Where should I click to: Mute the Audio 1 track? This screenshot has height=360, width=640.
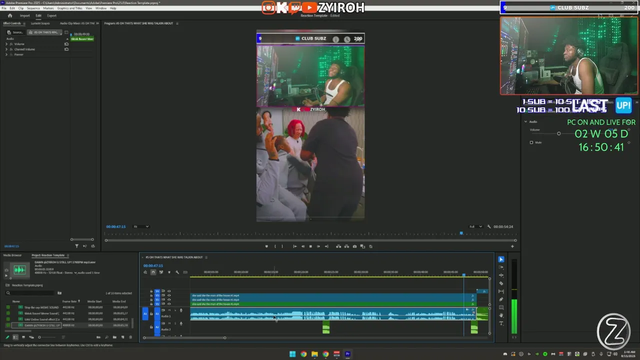pos(169,310)
